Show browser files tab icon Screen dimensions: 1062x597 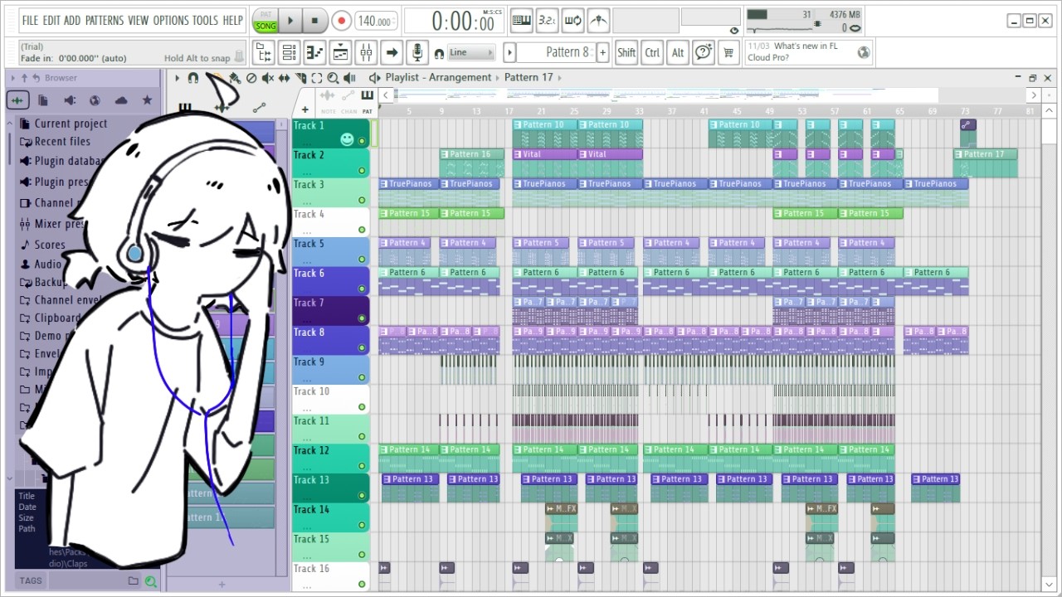pyautogui.click(x=43, y=100)
